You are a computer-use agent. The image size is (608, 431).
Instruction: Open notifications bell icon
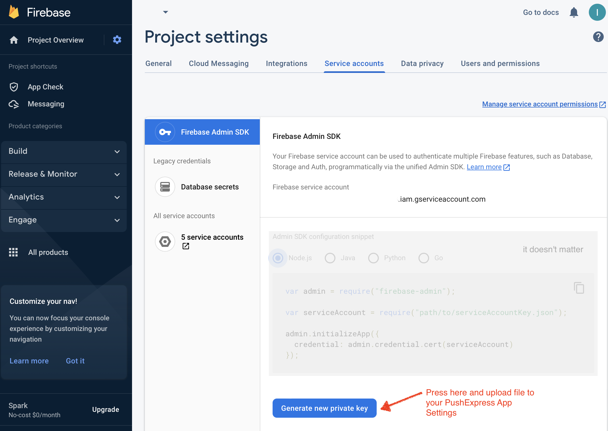pos(574,13)
